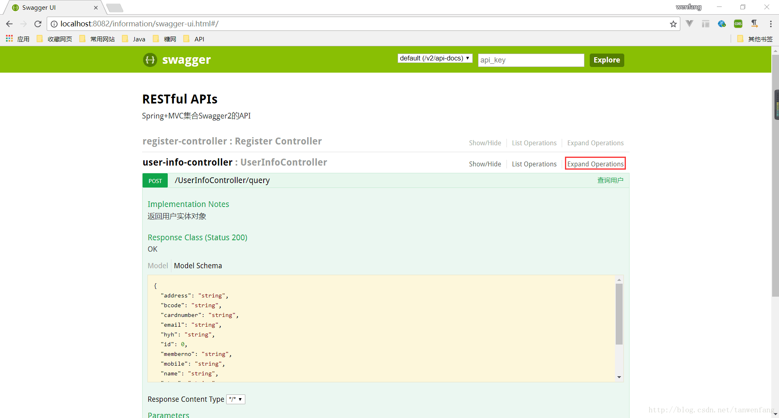Click Show/Hide for user-info-controller
Screen dimensions: 779x418
point(485,164)
